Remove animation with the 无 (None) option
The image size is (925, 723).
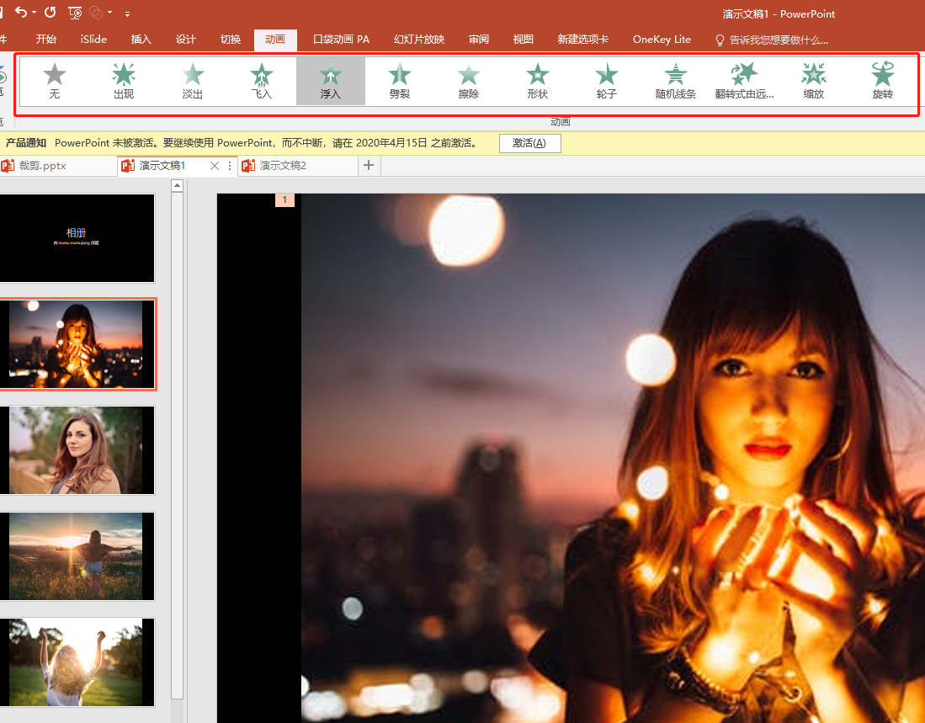pyautogui.click(x=55, y=81)
